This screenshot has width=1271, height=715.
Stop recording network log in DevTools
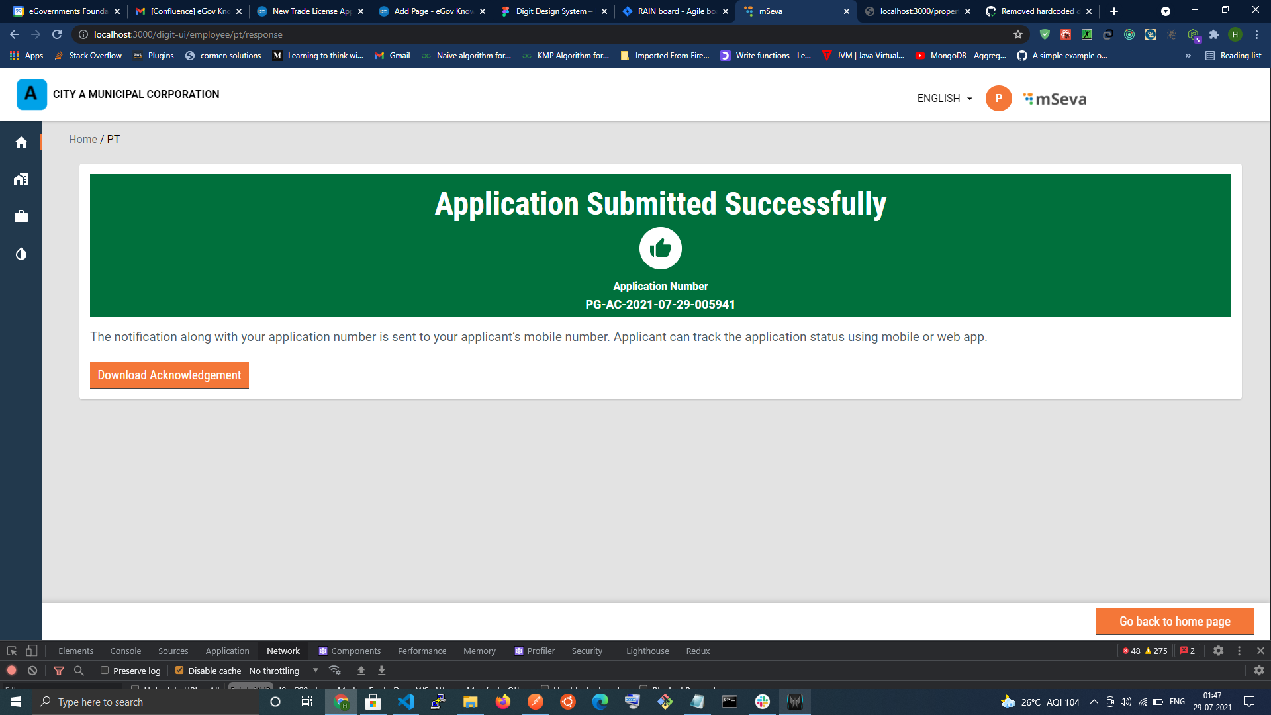click(x=11, y=671)
